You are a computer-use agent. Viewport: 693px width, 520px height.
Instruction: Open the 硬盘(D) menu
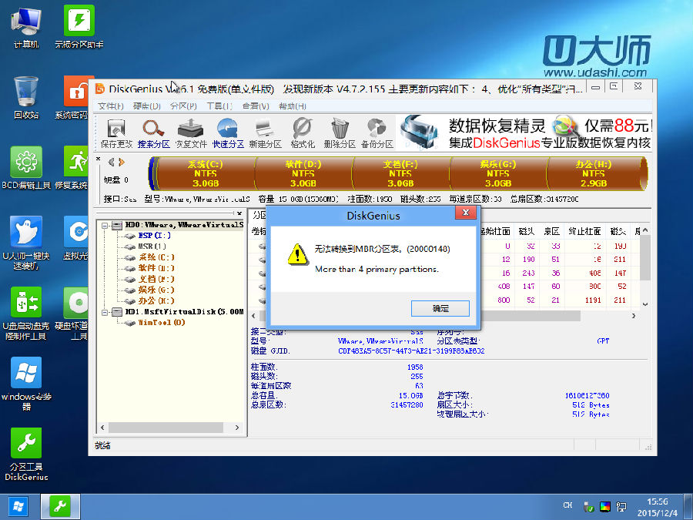click(147, 106)
